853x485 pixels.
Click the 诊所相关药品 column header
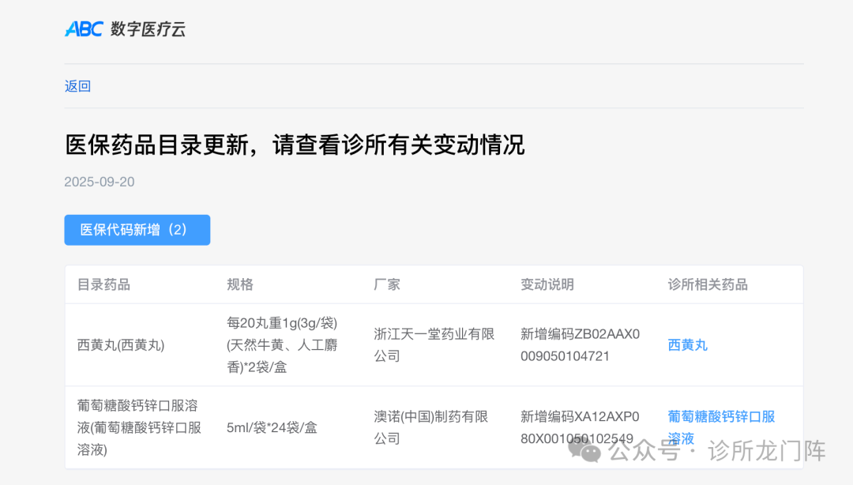coord(707,284)
